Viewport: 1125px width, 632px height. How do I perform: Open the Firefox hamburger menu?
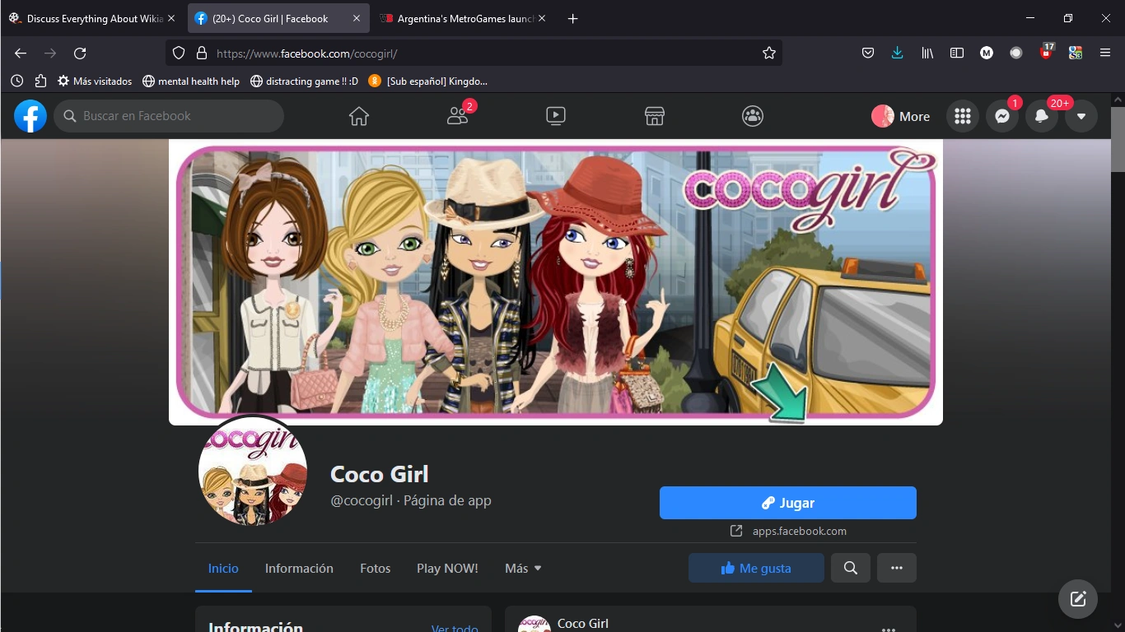pyautogui.click(x=1106, y=53)
